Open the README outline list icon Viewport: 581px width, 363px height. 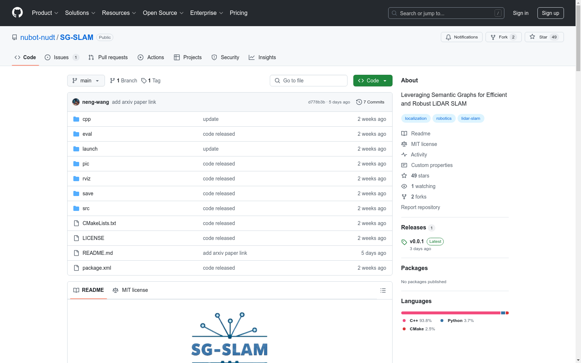(383, 290)
